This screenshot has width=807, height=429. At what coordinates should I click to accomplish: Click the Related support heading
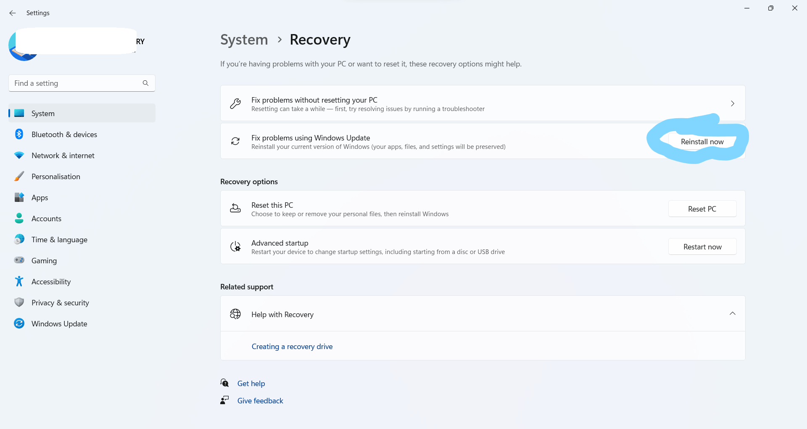pos(247,287)
